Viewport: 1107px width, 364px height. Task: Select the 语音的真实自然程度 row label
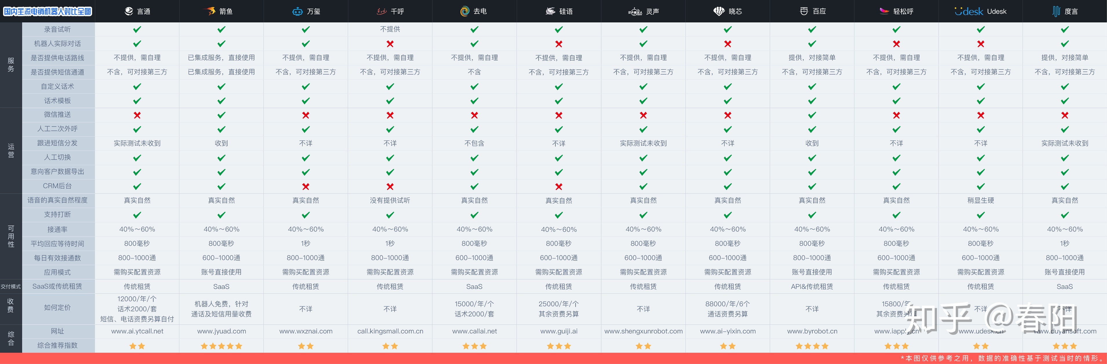point(58,200)
